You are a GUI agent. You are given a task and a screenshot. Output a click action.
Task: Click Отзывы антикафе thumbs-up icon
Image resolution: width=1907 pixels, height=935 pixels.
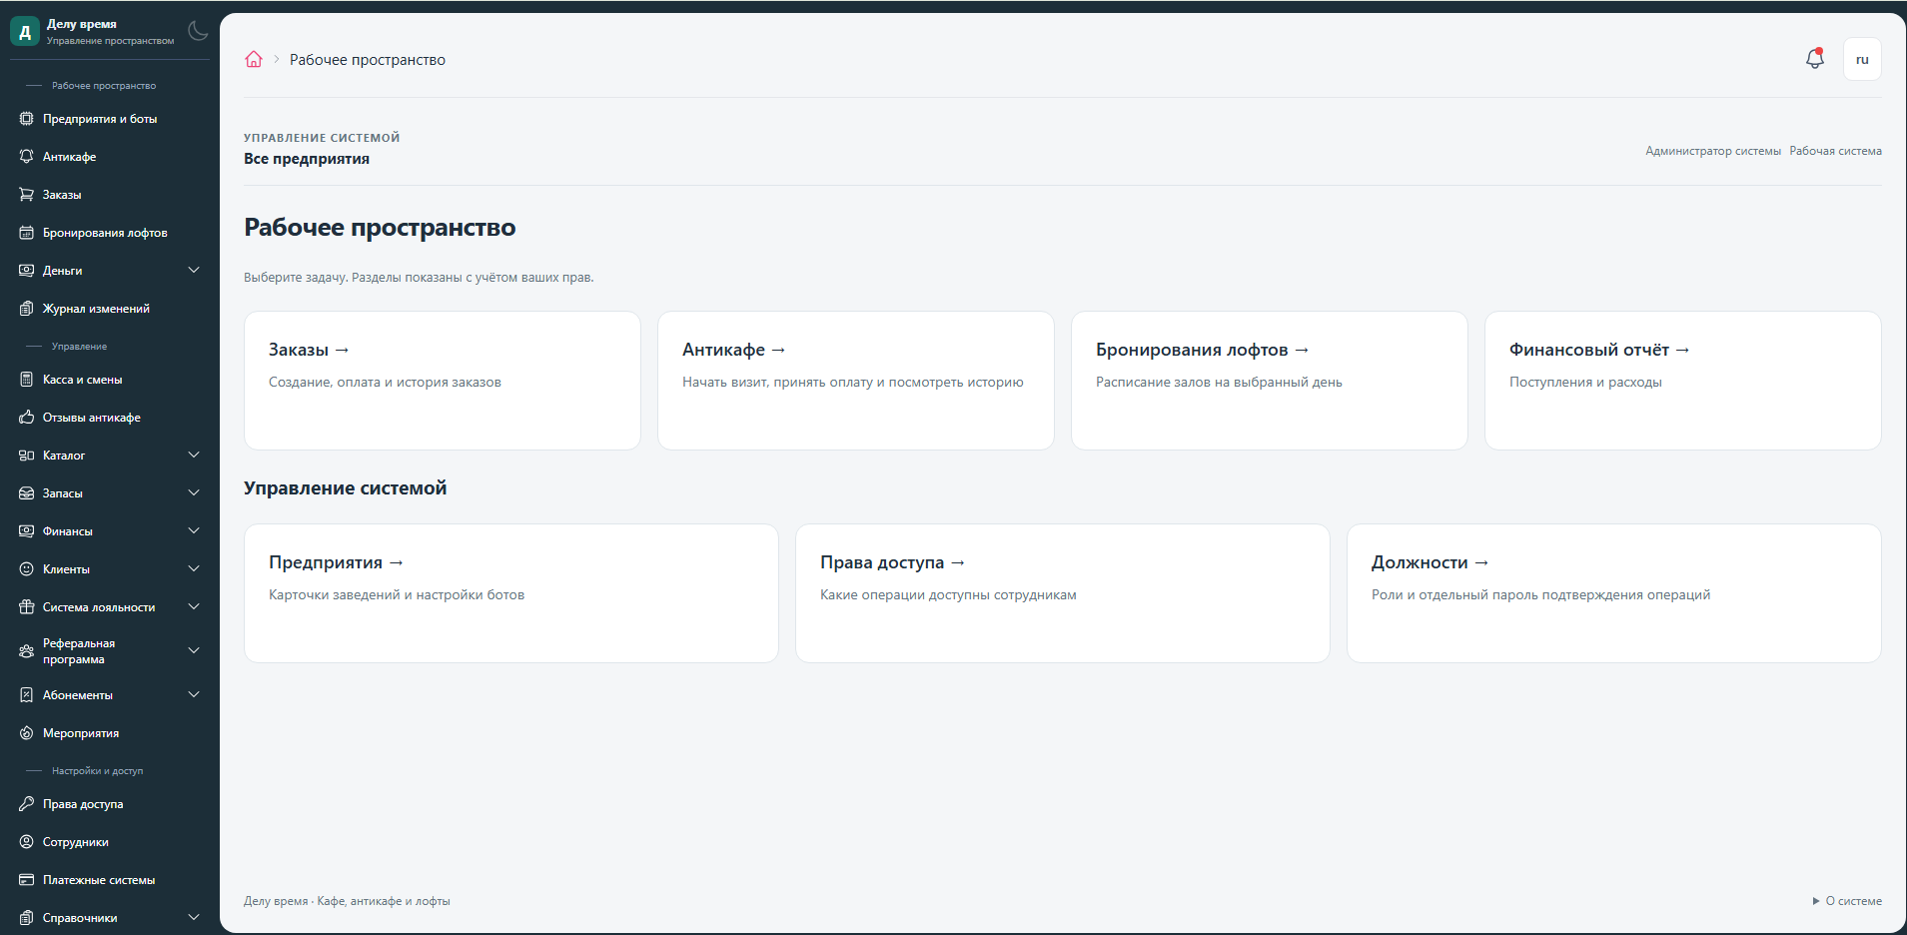click(x=27, y=418)
